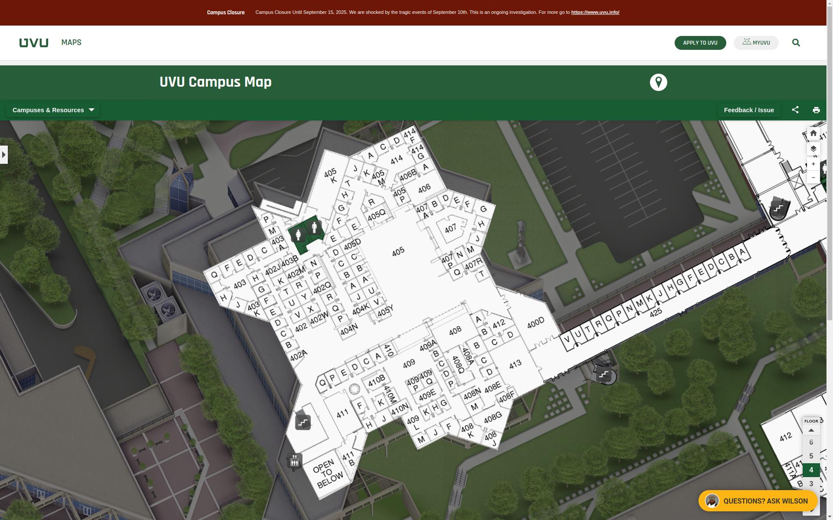The image size is (833, 520).
Task: Click Questions? Ask Wilson chat button
Action: click(758, 501)
